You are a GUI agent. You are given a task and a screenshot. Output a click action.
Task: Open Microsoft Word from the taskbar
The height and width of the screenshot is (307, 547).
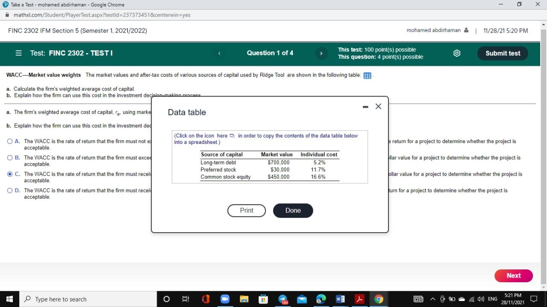pyautogui.click(x=341, y=299)
